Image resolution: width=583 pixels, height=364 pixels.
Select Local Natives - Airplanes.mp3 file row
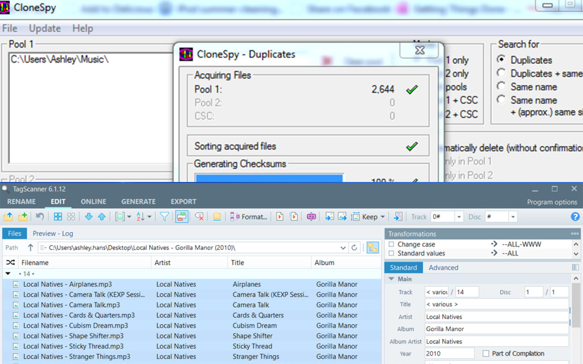[192, 284]
